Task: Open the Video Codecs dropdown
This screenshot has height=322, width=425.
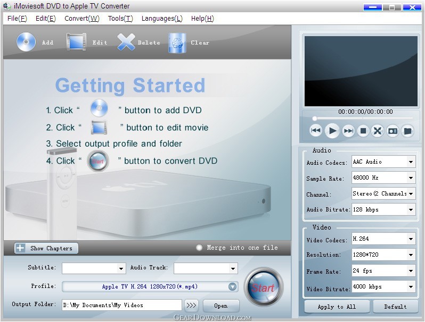Action: (411, 239)
